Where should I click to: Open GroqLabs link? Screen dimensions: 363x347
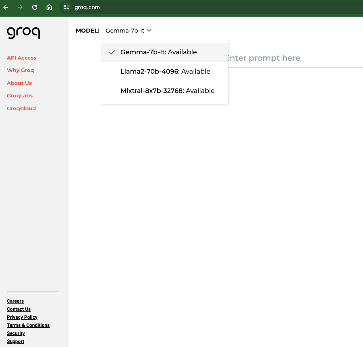pos(20,95)
